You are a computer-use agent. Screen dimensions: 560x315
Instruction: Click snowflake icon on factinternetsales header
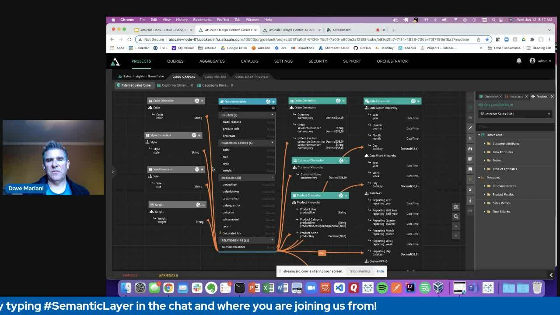point(268,101)
